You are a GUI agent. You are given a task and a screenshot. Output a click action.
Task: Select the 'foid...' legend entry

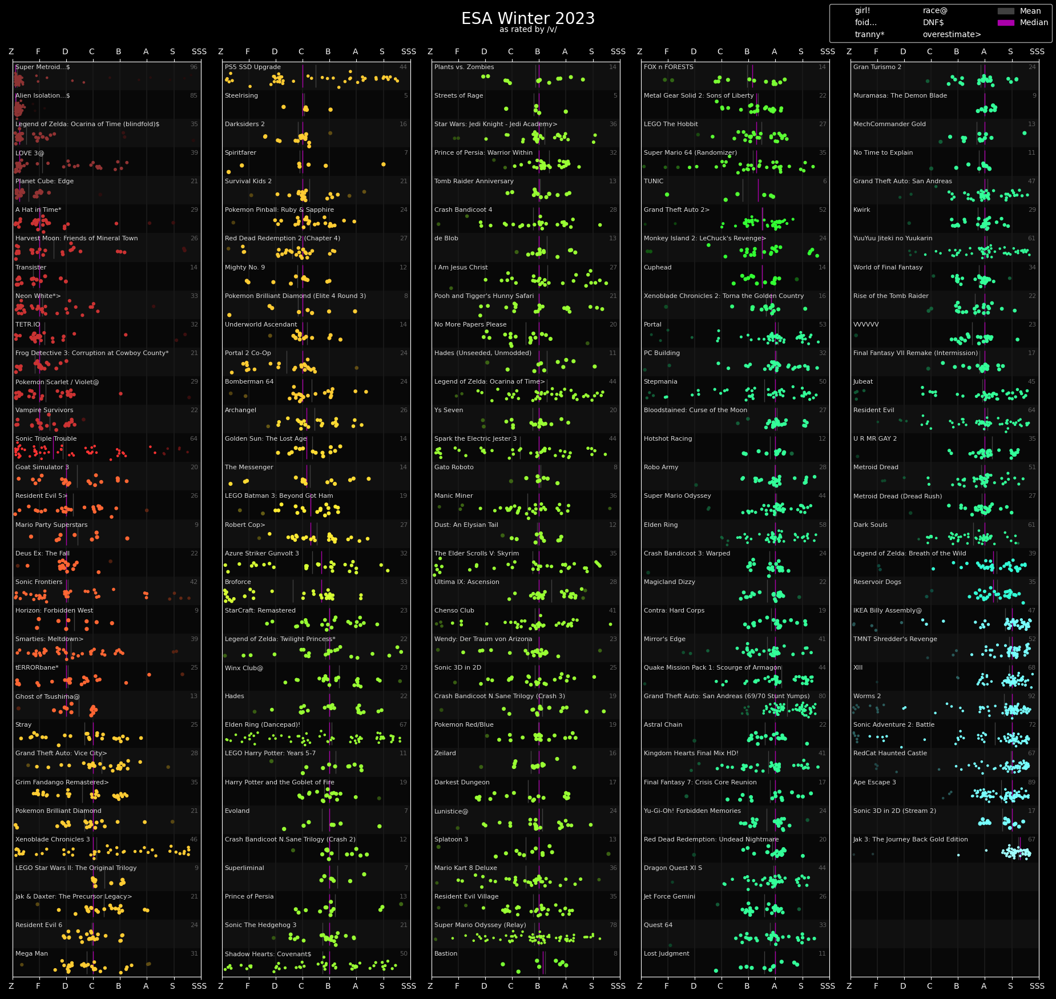(866, 23)
